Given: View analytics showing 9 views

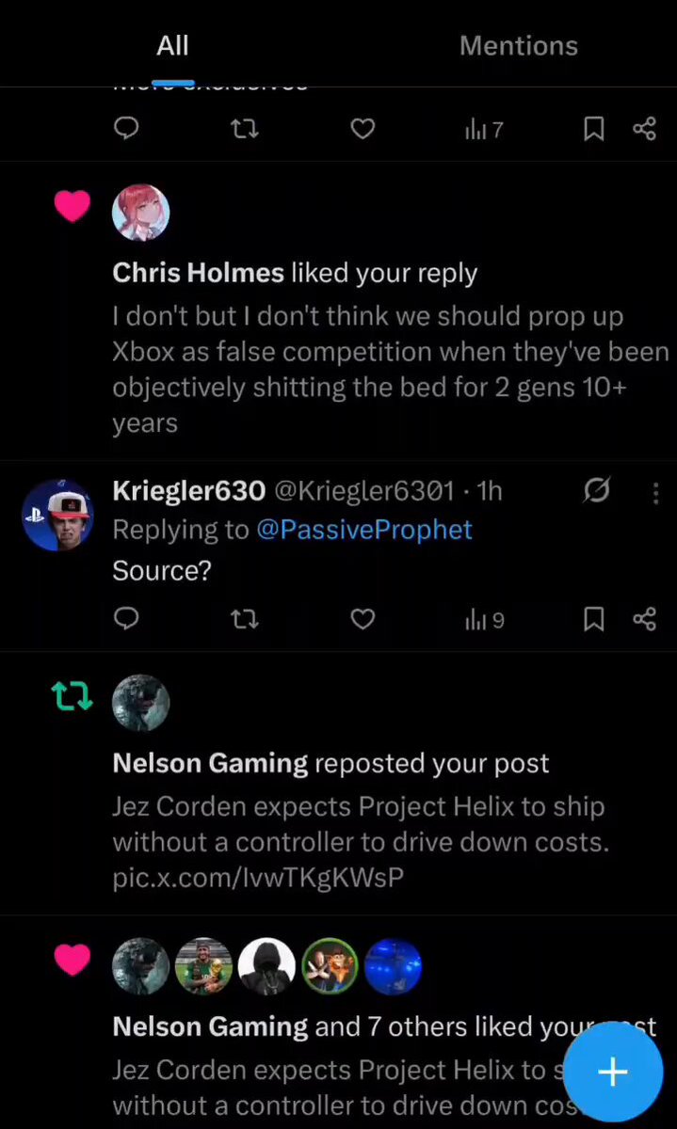Looking at the screenshot, I should 485,619.
